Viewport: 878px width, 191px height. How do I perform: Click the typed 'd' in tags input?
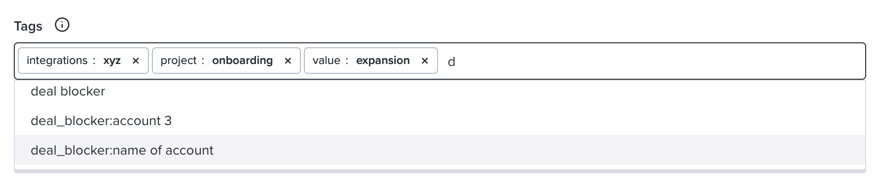(451, 62)
